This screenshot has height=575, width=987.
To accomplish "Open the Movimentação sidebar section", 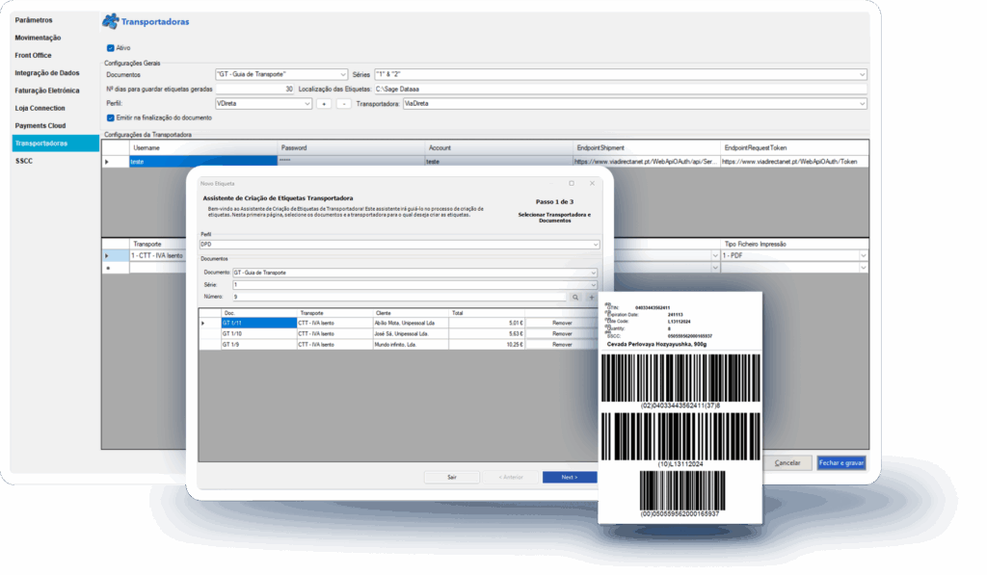I will click(x=38, y=38).
